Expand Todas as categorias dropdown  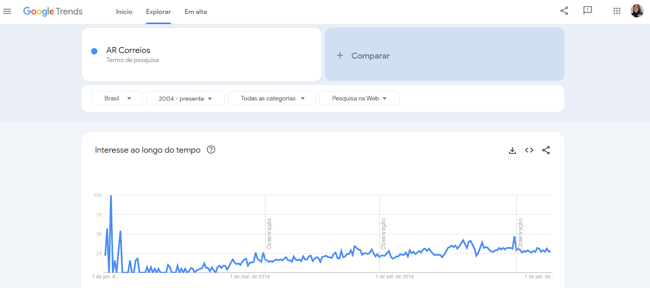click(x=272, y=98)
